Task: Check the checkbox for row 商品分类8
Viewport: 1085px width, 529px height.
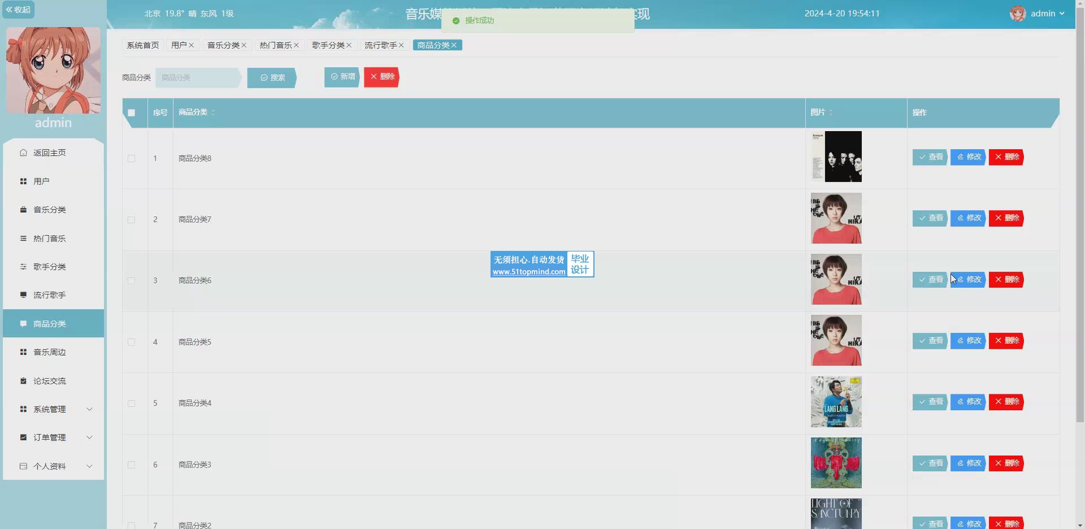Action: [132, 159]
